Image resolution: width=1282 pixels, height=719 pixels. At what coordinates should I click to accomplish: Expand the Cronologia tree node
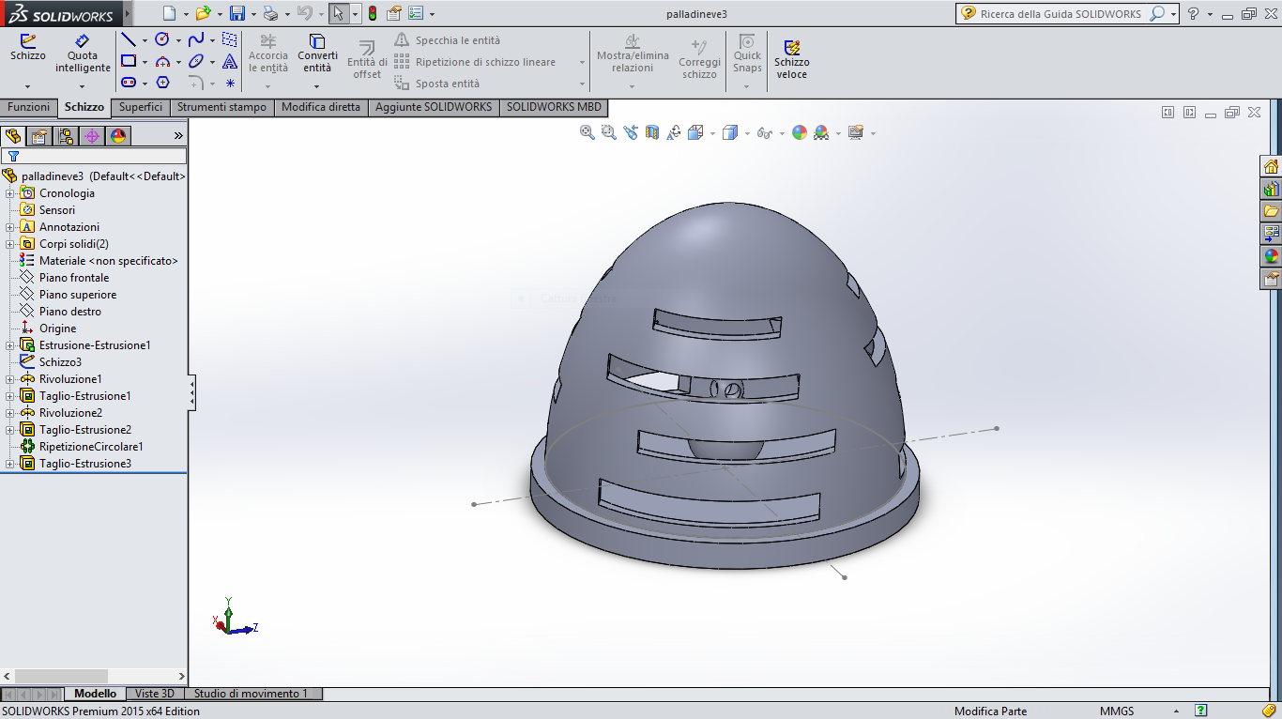click(x=9, y=193)
